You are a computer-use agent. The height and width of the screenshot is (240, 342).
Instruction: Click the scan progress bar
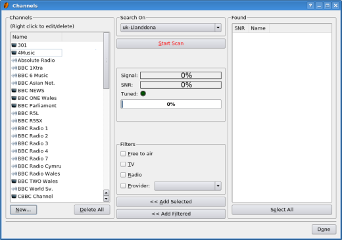171,104
